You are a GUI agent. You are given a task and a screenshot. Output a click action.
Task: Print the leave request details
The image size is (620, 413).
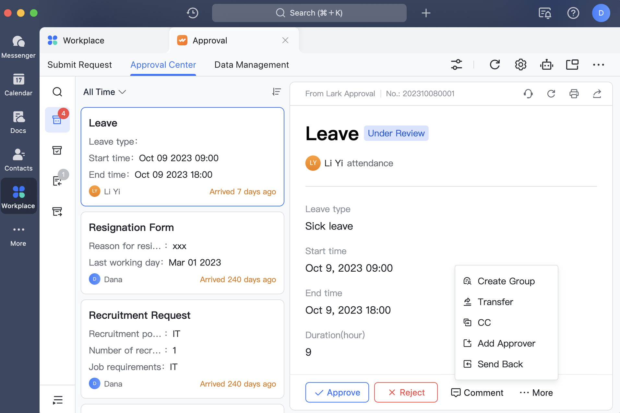pyautogui.click(x=574, y=94)
